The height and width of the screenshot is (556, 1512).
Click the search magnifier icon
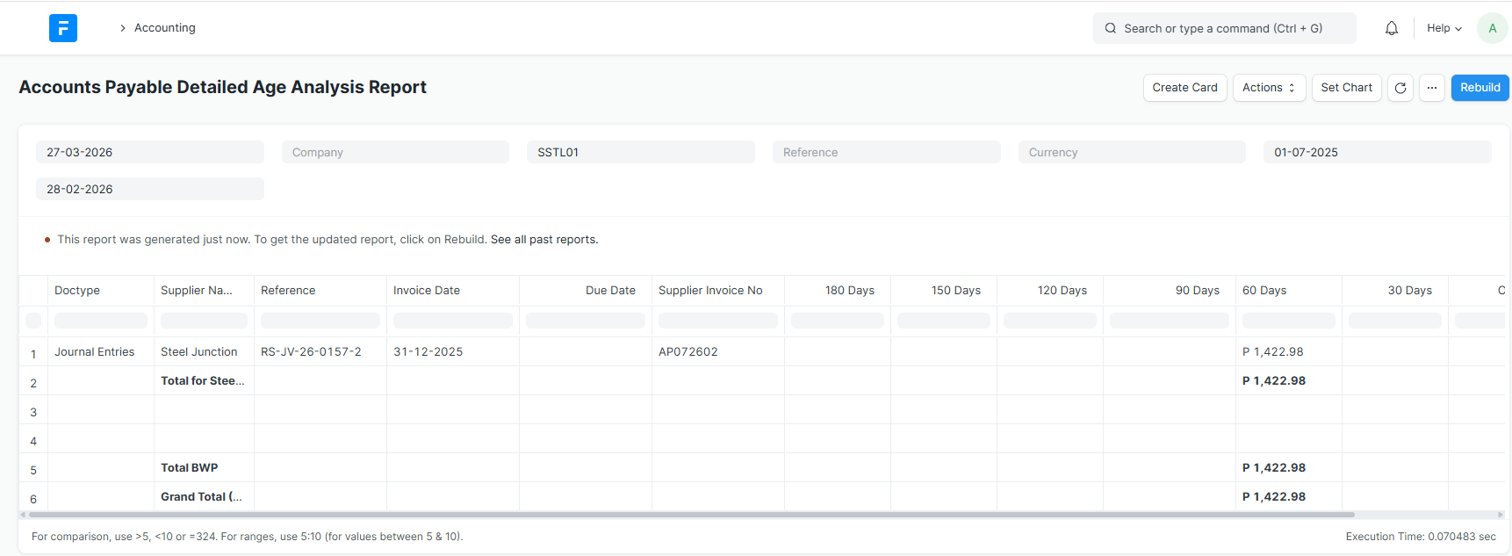click(x=1111, y=28)
